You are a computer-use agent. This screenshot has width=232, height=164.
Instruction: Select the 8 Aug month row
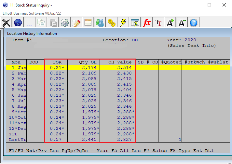click(x=118, y=106)
